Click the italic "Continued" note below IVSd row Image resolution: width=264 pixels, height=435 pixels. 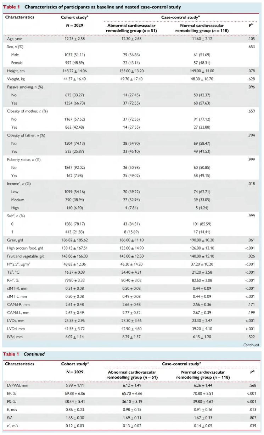tap(252, 345)
